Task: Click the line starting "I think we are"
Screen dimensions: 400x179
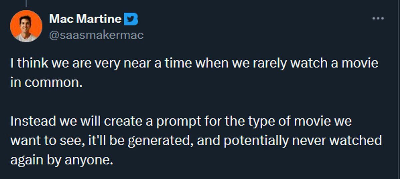Action: point(194,63)
